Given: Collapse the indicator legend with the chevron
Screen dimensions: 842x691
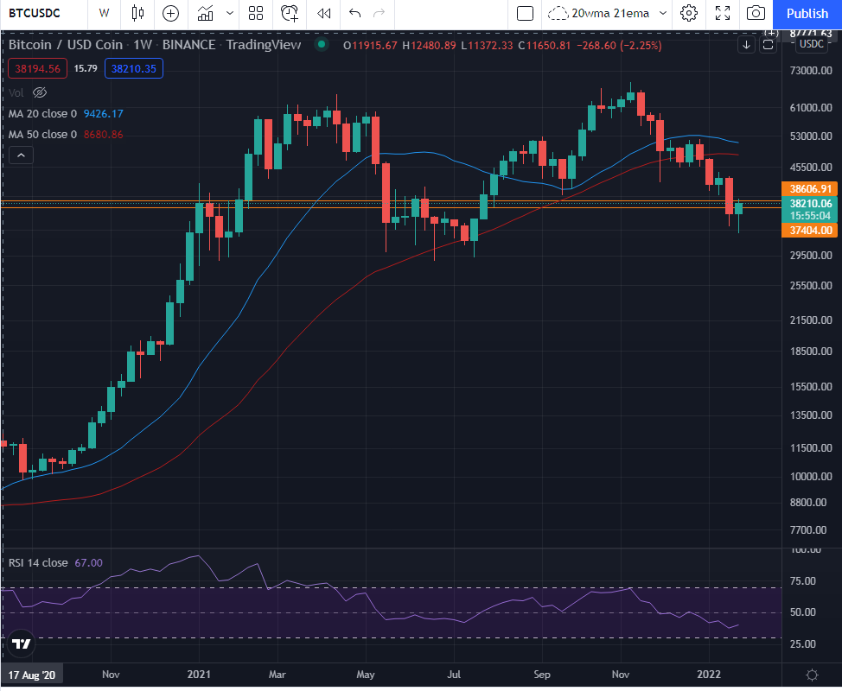Looking at the screenshot, I should click(x=21, y=155).
